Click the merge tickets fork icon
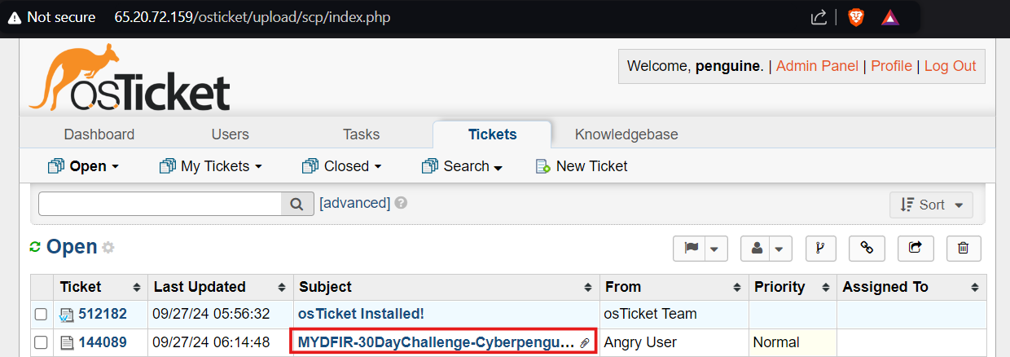 tap(821, 249)
